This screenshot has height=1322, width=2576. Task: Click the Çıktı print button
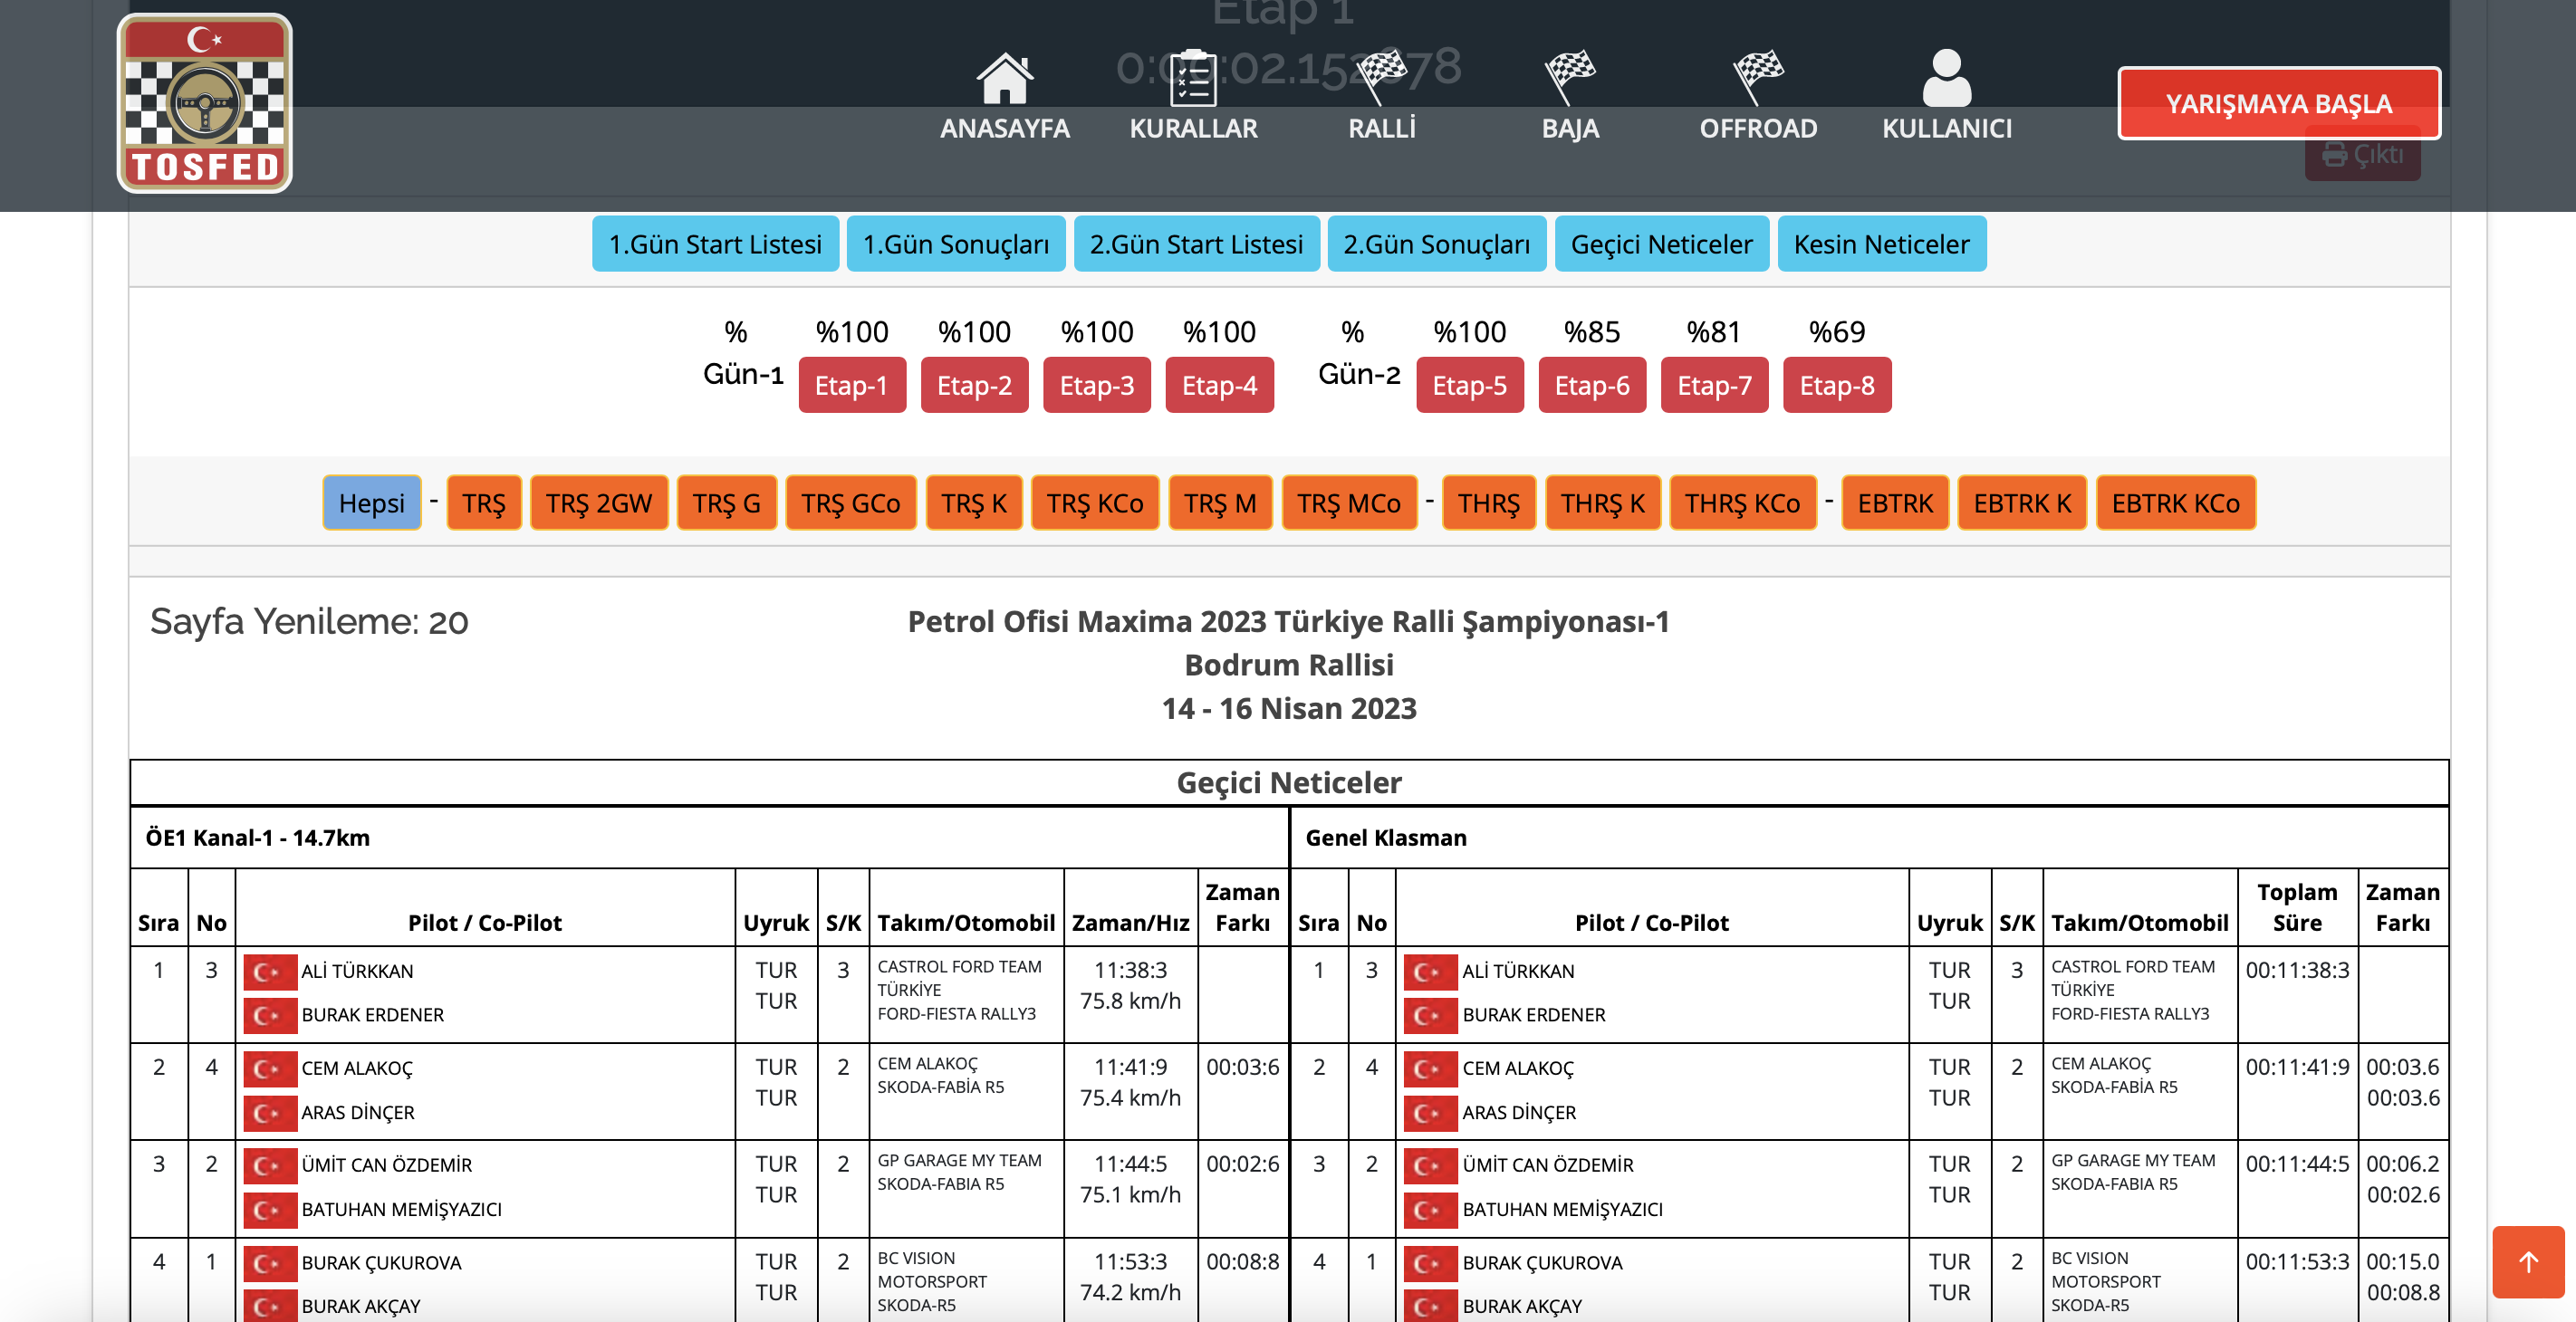(x=2362, y=155)
